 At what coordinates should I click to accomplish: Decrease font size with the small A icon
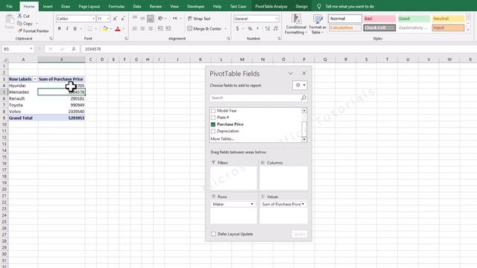(x=122, y=19)
